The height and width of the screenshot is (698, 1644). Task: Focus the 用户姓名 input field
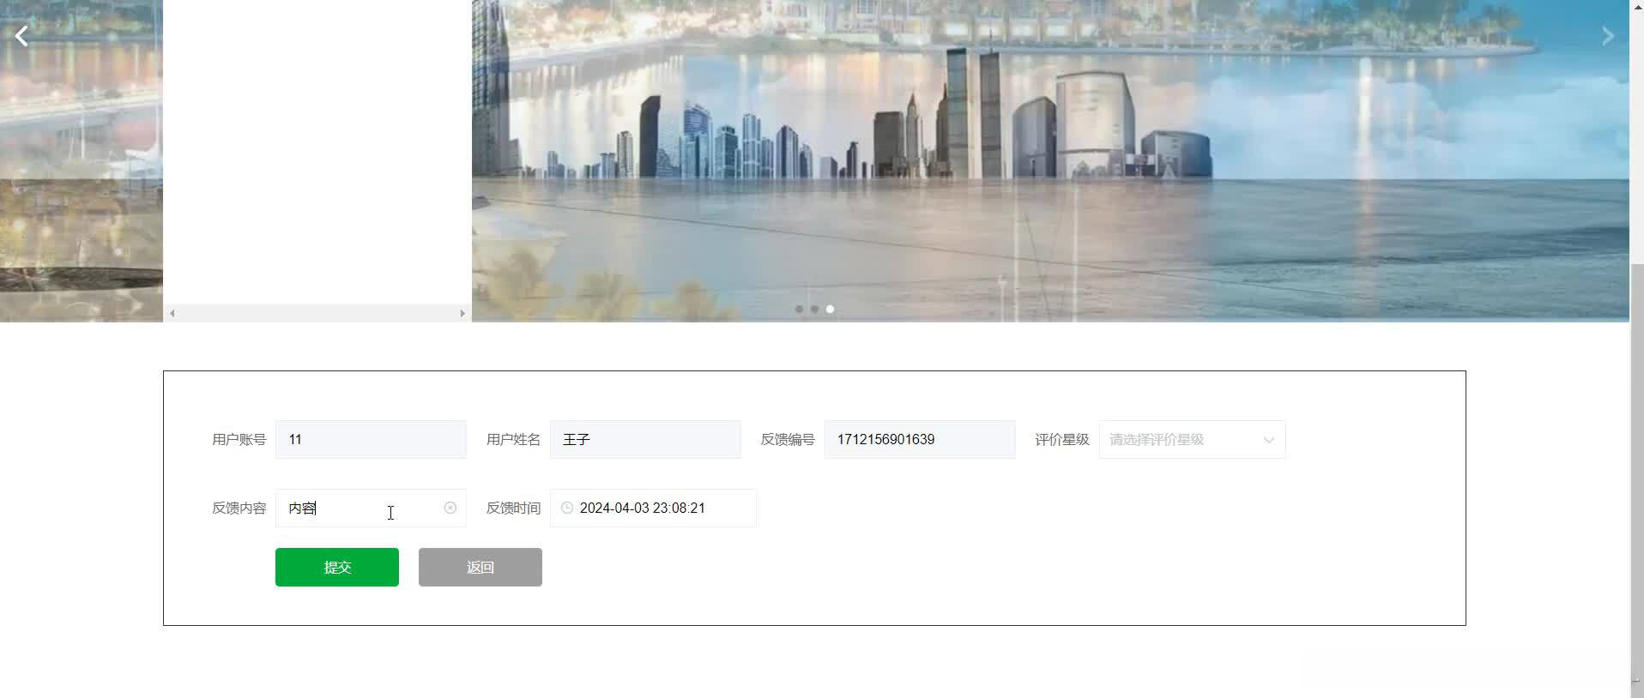click(x=645, y=439)
